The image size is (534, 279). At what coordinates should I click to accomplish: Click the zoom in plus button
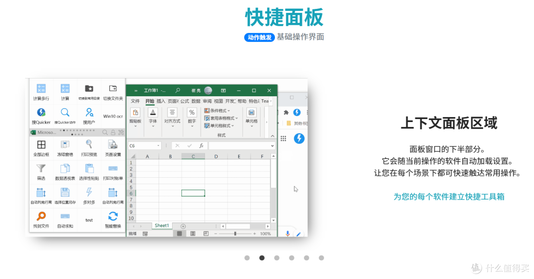coord(255,234)
